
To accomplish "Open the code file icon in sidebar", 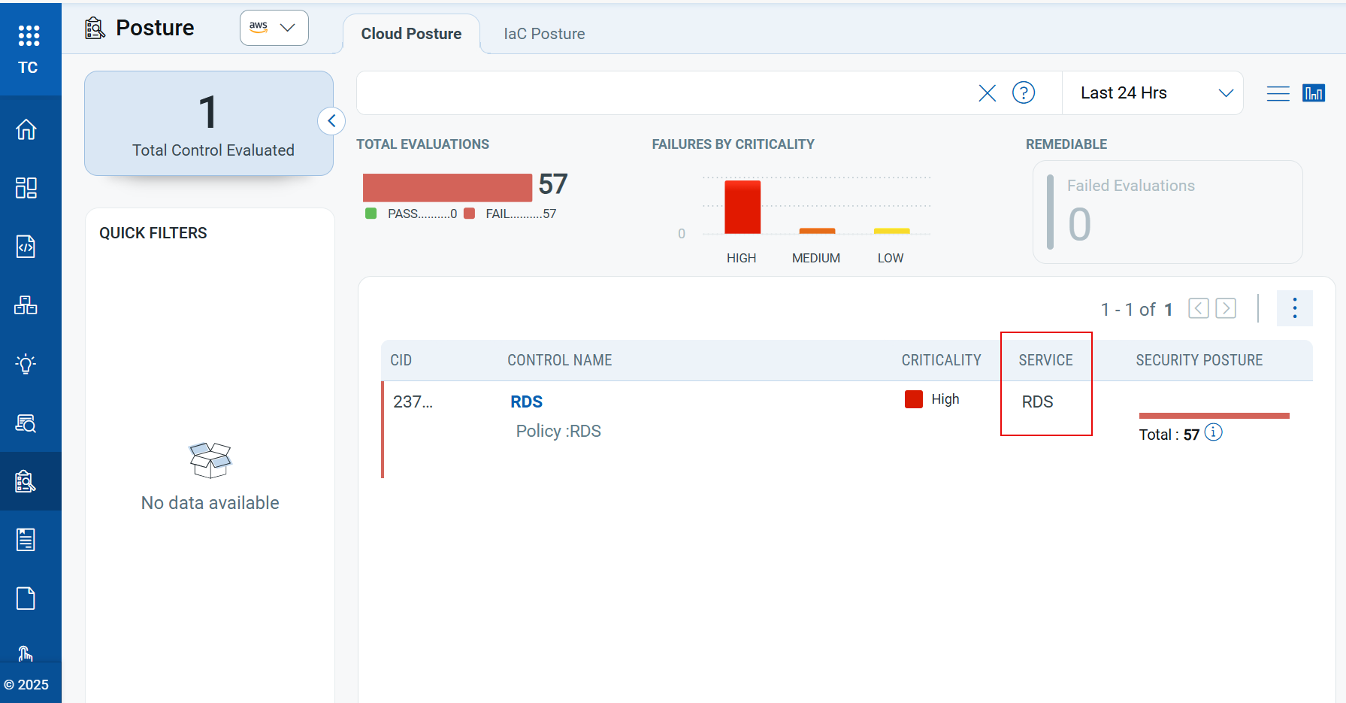I will tap(26, 247).
